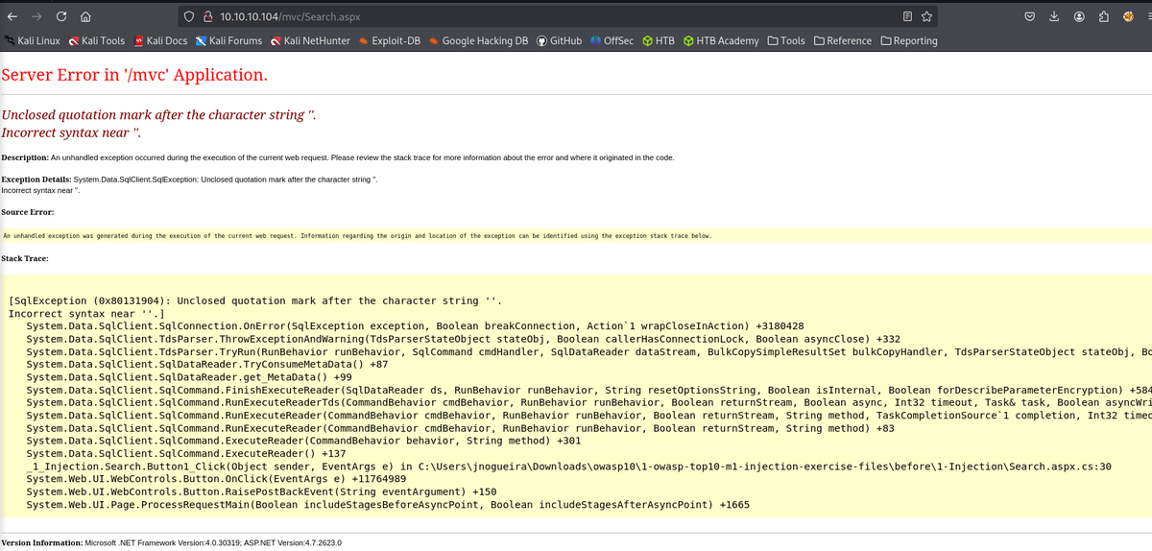
Task: Click the 'Unclosed quotation mark after the character string' red italic heading
Action: coord(158,115)
